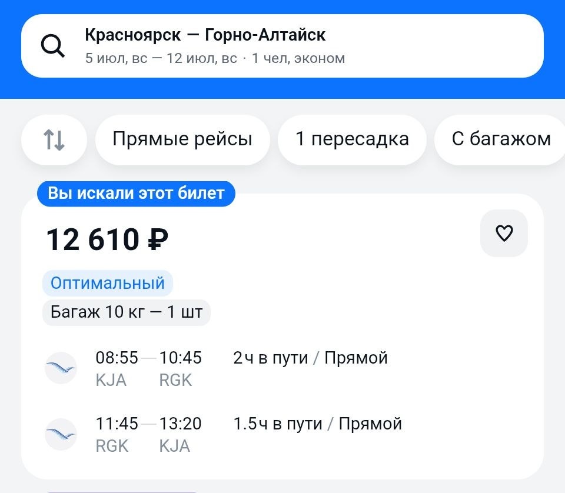Select the 12 610 ₽ ticket price
The image size is (565, 493).
pos(107,239)
